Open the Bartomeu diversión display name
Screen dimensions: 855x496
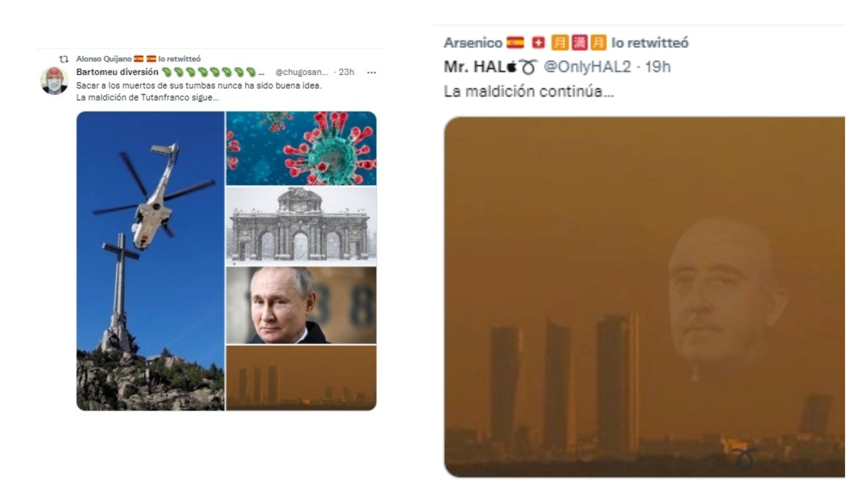(117, 72)
